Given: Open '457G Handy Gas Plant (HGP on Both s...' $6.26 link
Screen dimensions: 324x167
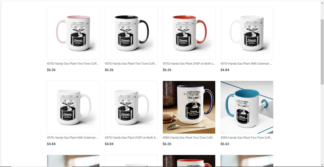Looking at the screenshot, I should tap(189, 64).
